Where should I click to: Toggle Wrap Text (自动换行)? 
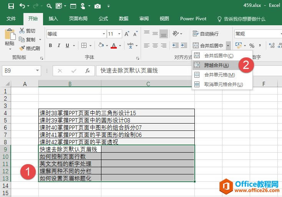tap(206, 34)
